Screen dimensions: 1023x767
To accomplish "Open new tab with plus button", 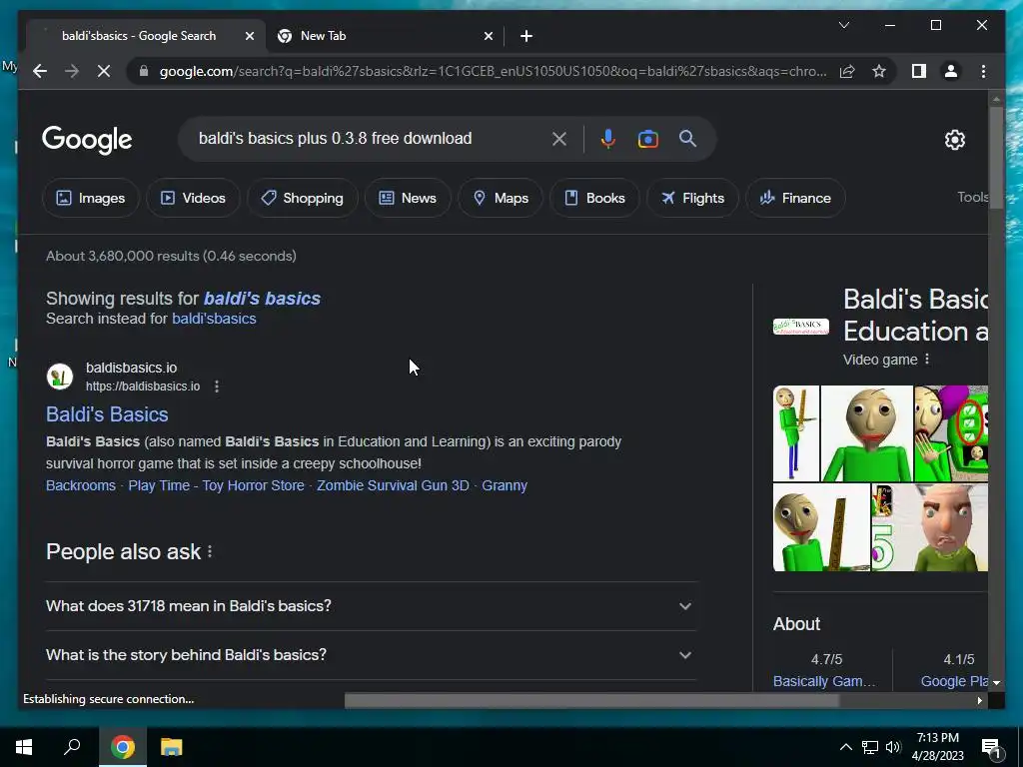I will pos(526,36).
